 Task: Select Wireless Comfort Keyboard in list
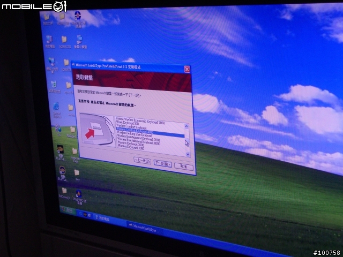coord(131,126)
